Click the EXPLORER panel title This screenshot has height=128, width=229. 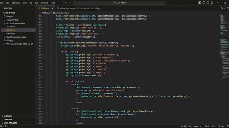click(x=8, y=8)
